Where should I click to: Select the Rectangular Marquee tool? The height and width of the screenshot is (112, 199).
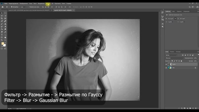5,13
